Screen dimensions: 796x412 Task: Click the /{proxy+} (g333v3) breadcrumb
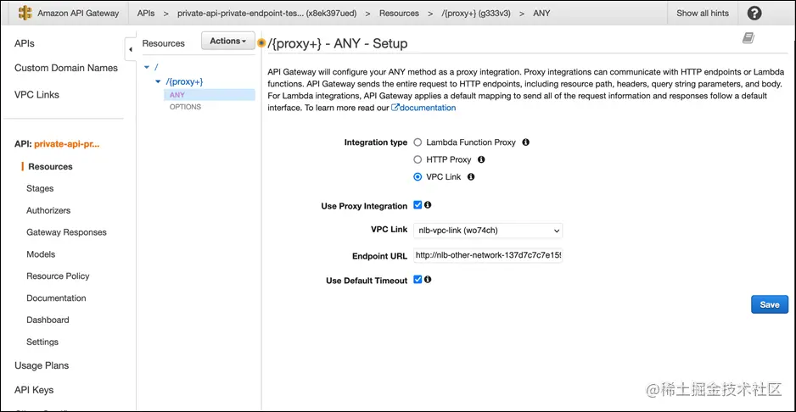coord(476,14)
